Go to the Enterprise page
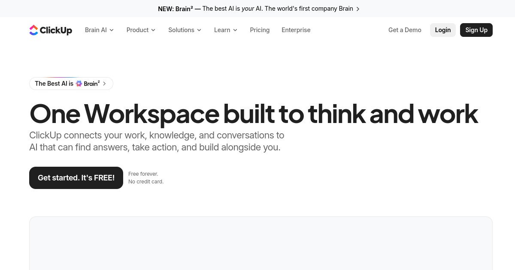 pos(296,30)
